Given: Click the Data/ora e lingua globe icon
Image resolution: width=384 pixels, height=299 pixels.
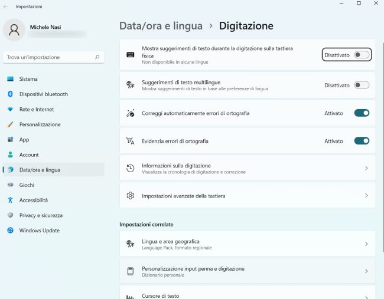Looking at the screenshot, I should tap(10, 170).
